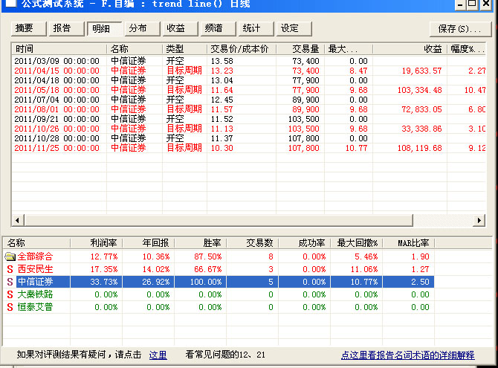Switch to the 收益 tab
Screen dimensions: 498x368
(180, 28)
